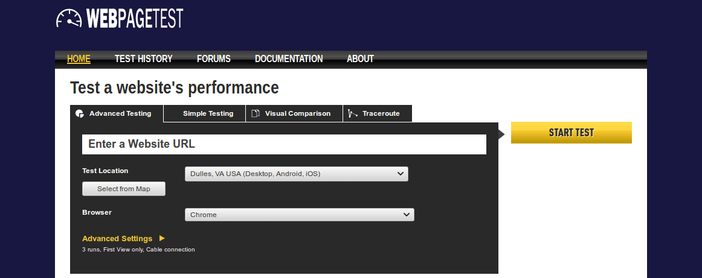Click the Traceroute graph icon

(353, 113)
